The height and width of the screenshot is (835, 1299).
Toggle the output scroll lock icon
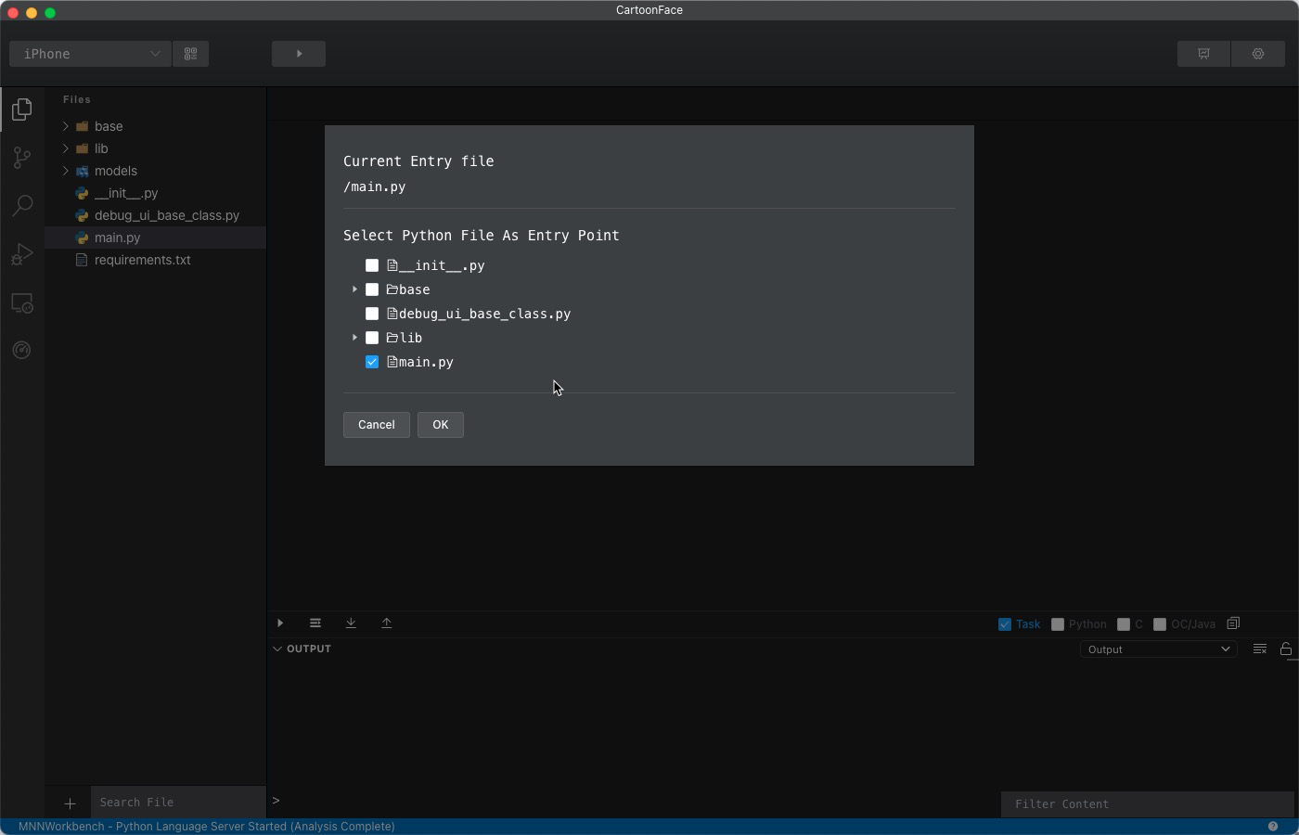[x=1286, y=649]
